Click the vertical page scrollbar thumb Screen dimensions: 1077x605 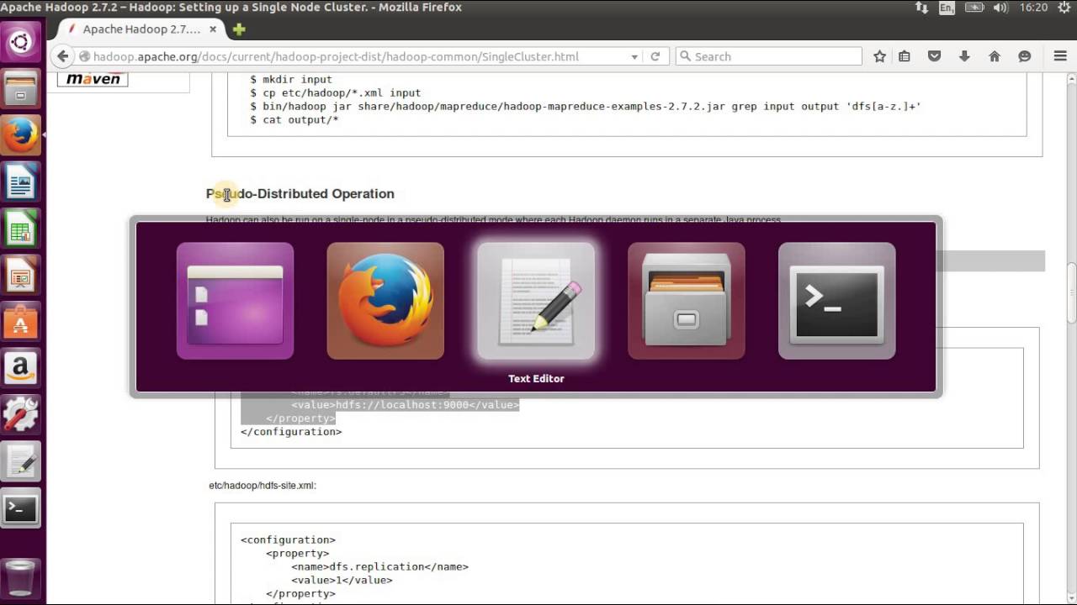pos(1071,293)
